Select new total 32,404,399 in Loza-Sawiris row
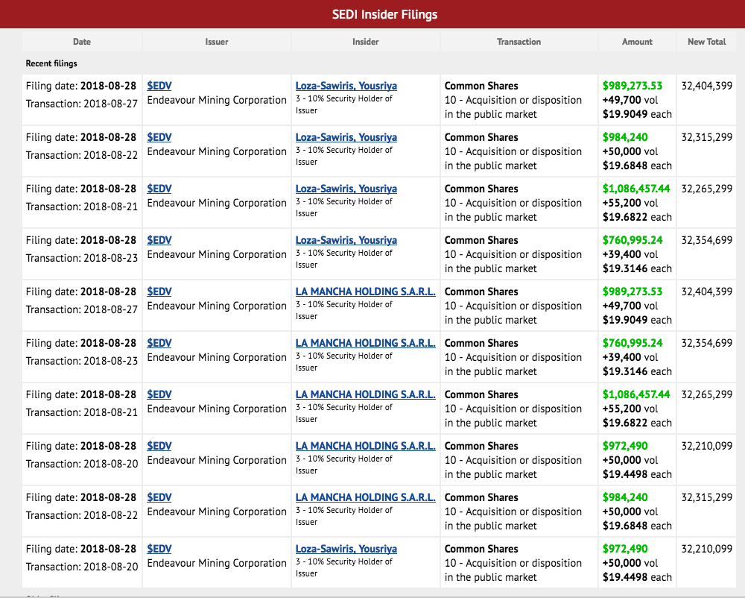The image size is (745, 598). coord(706,86)
